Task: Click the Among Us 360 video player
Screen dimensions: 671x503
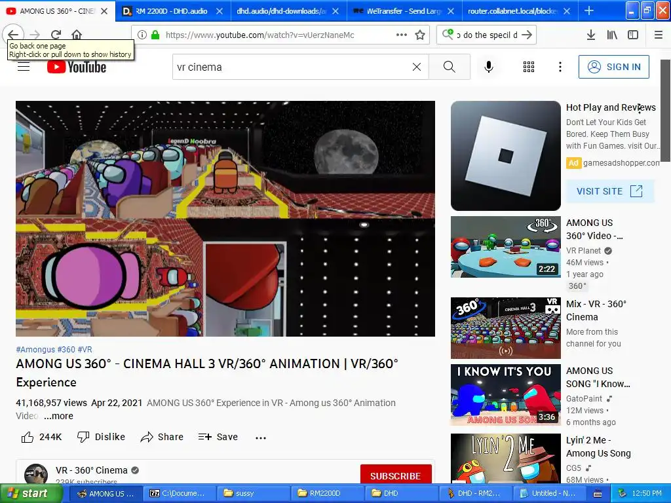Action: (225, 219)
